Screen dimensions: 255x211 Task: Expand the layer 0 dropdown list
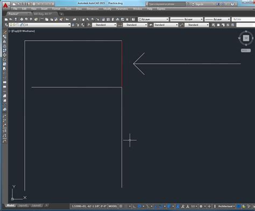click(x=69, y=25)
